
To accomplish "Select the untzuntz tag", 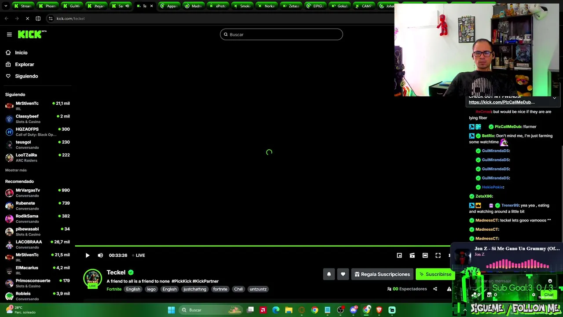I will pos(258,289).
